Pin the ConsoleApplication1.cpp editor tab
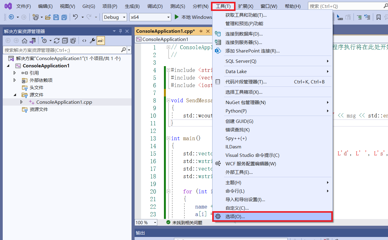Image resolution: width=388 pixels, height=240 pixels. pyautogui.click(x=201, y=31)
